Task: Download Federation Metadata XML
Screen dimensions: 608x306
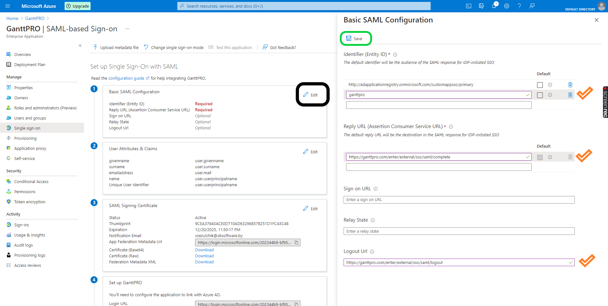Action: 204,262
